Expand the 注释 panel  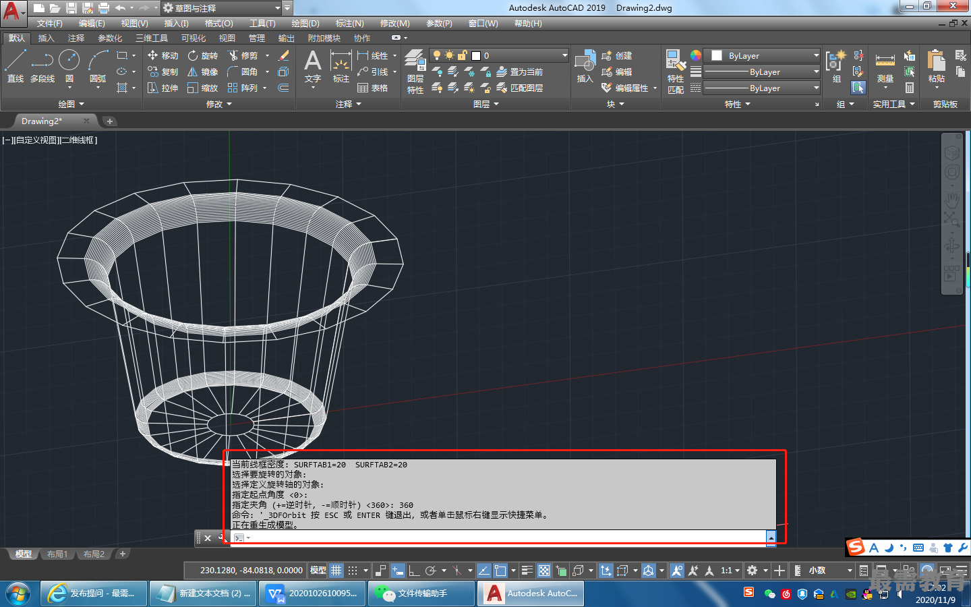pos(349,104)
